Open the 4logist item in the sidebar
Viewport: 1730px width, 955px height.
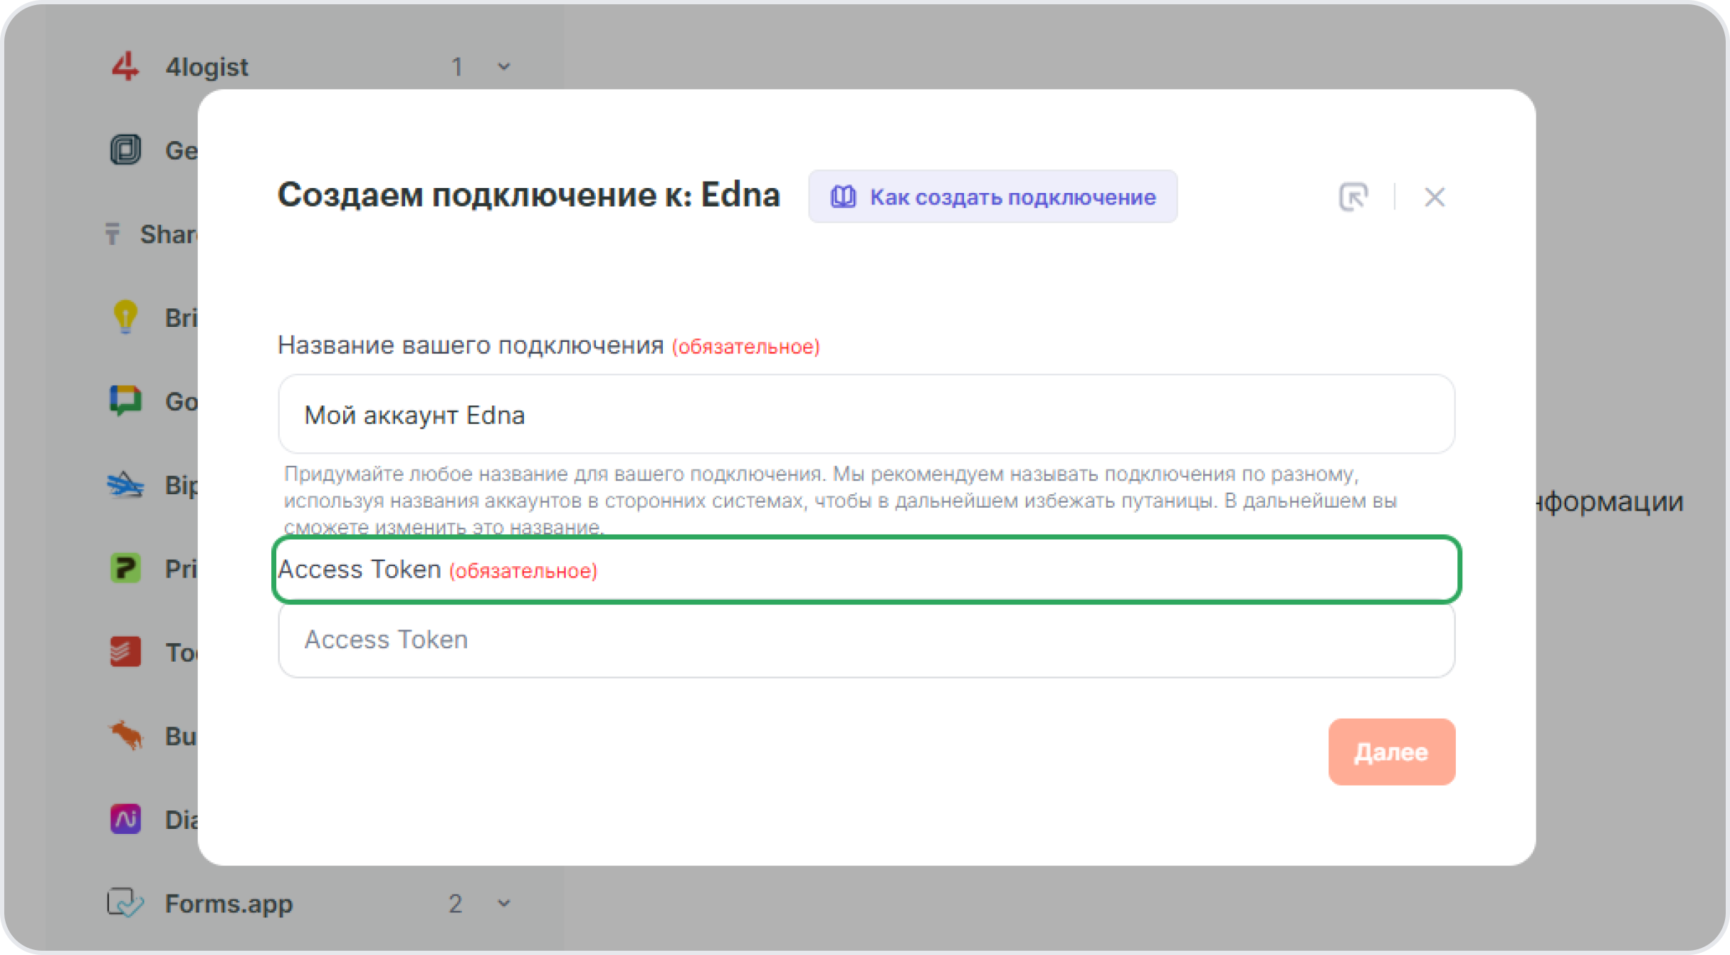point(206,67)
